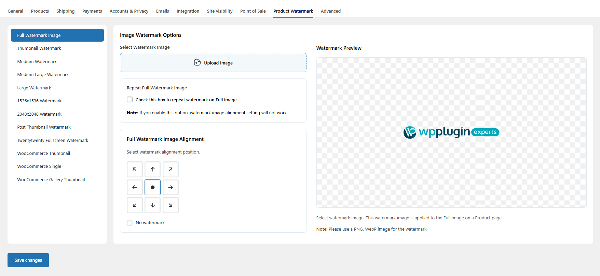Screen dimensions: 600x276
Task: Open the General tab
Action: [15, 11]
